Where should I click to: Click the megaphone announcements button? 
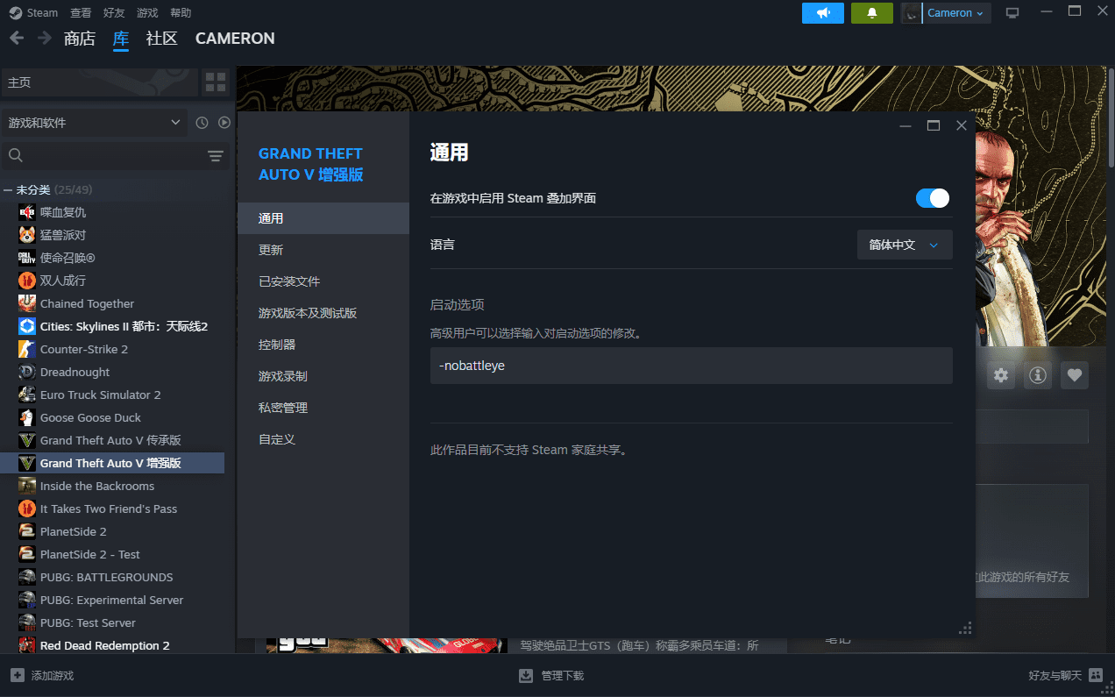tap(823, 13)
